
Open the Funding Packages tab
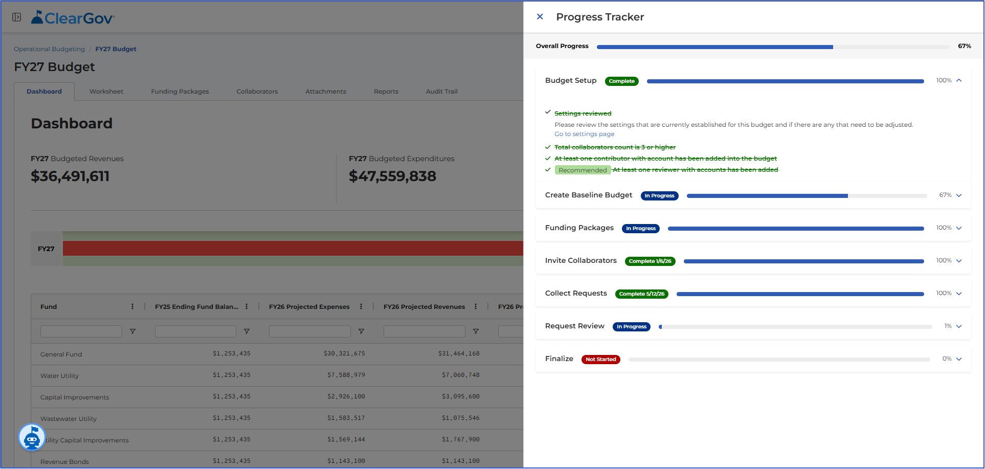[180, 92]
